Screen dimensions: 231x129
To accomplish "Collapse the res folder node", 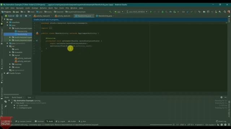I will point(7,46).
